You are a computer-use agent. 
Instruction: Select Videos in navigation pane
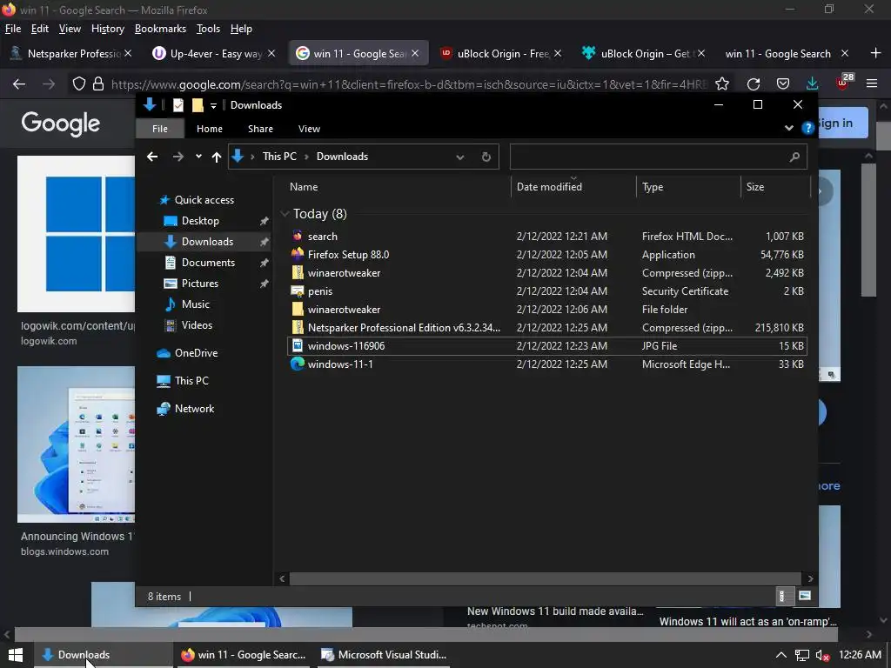(x=197, y=325)
